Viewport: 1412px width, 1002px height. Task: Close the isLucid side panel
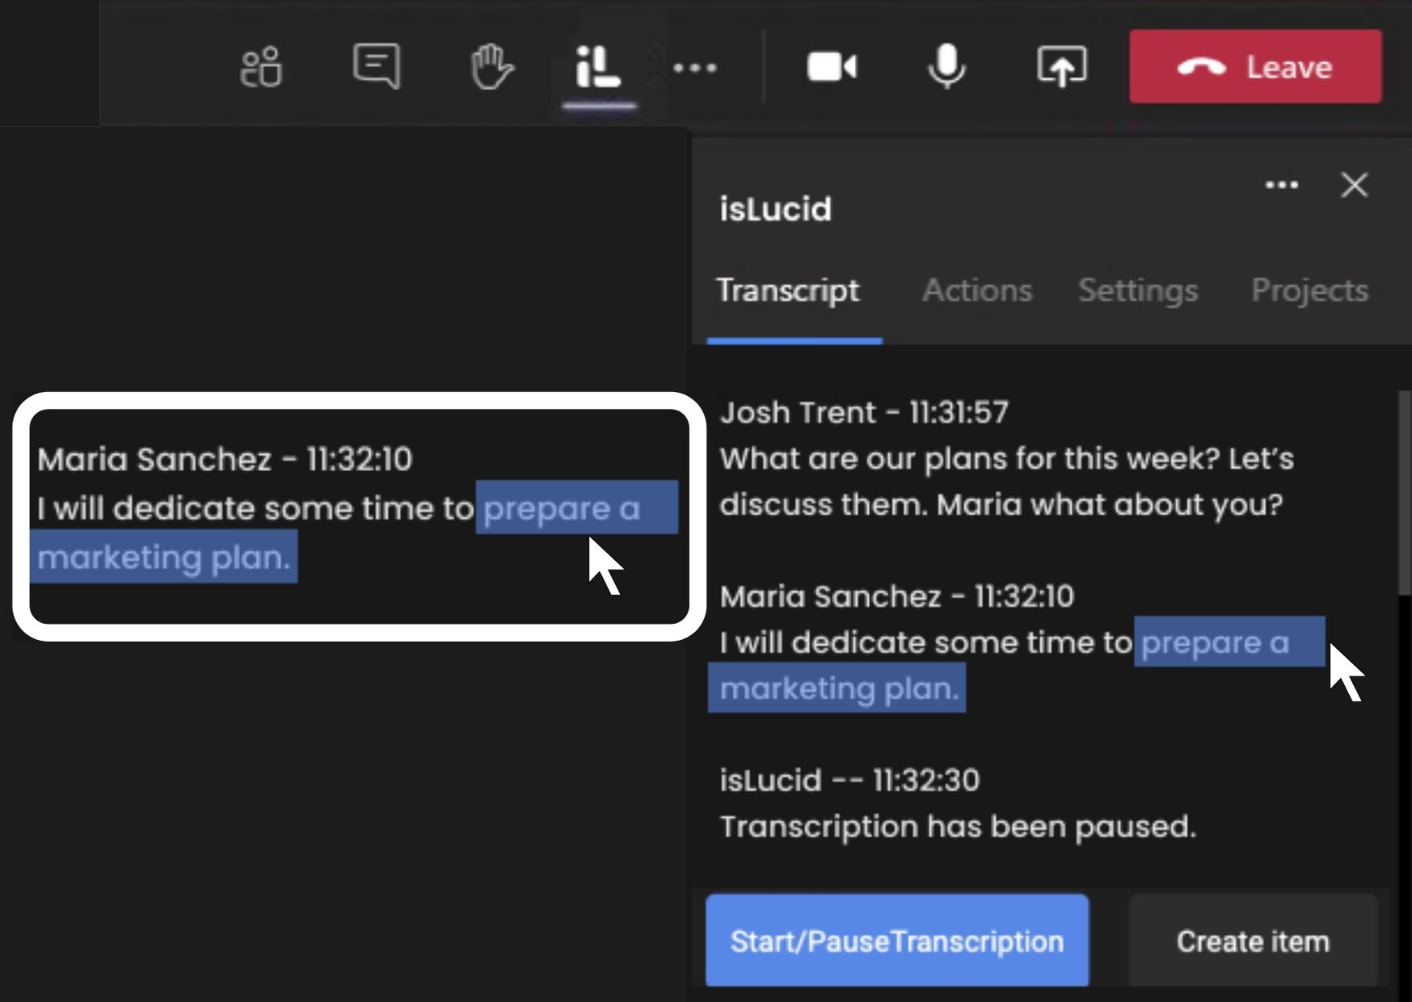(x=1355, y=185)
